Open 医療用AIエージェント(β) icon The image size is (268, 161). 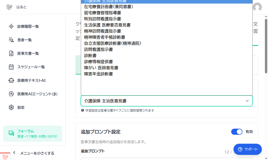tap(11, 94)
